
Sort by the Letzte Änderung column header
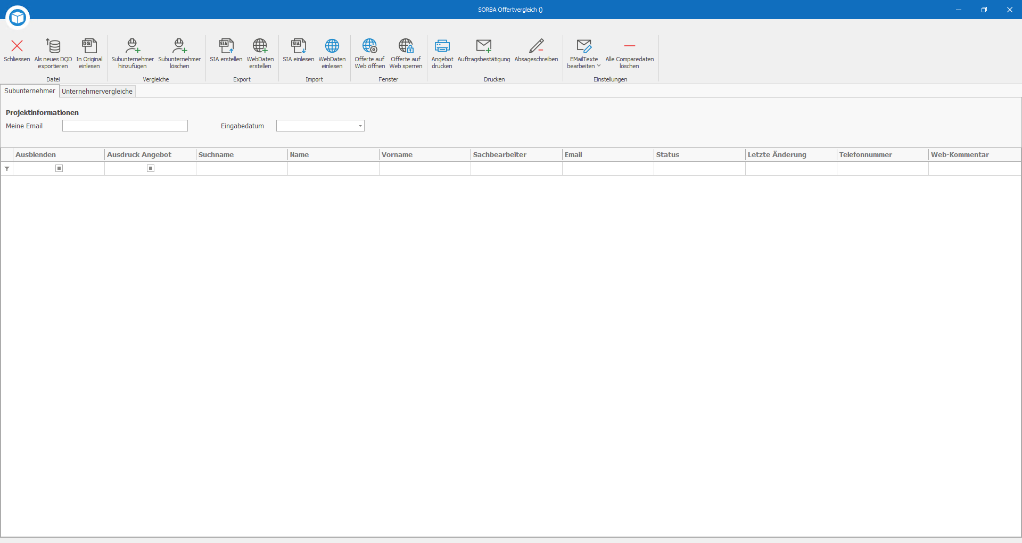791,155
